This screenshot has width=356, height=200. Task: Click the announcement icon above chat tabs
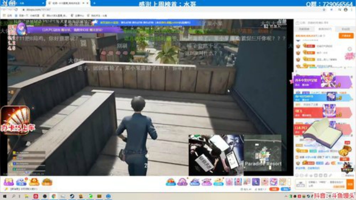click(298, 23)
